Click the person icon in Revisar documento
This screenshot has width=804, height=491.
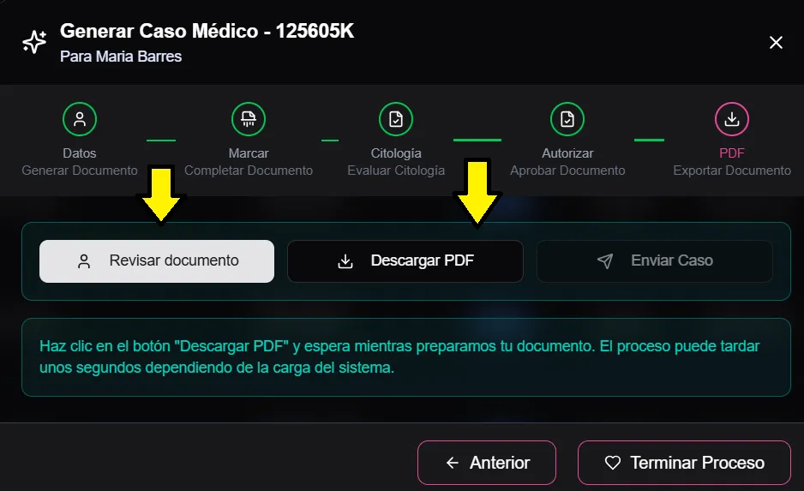pos(84,261)
